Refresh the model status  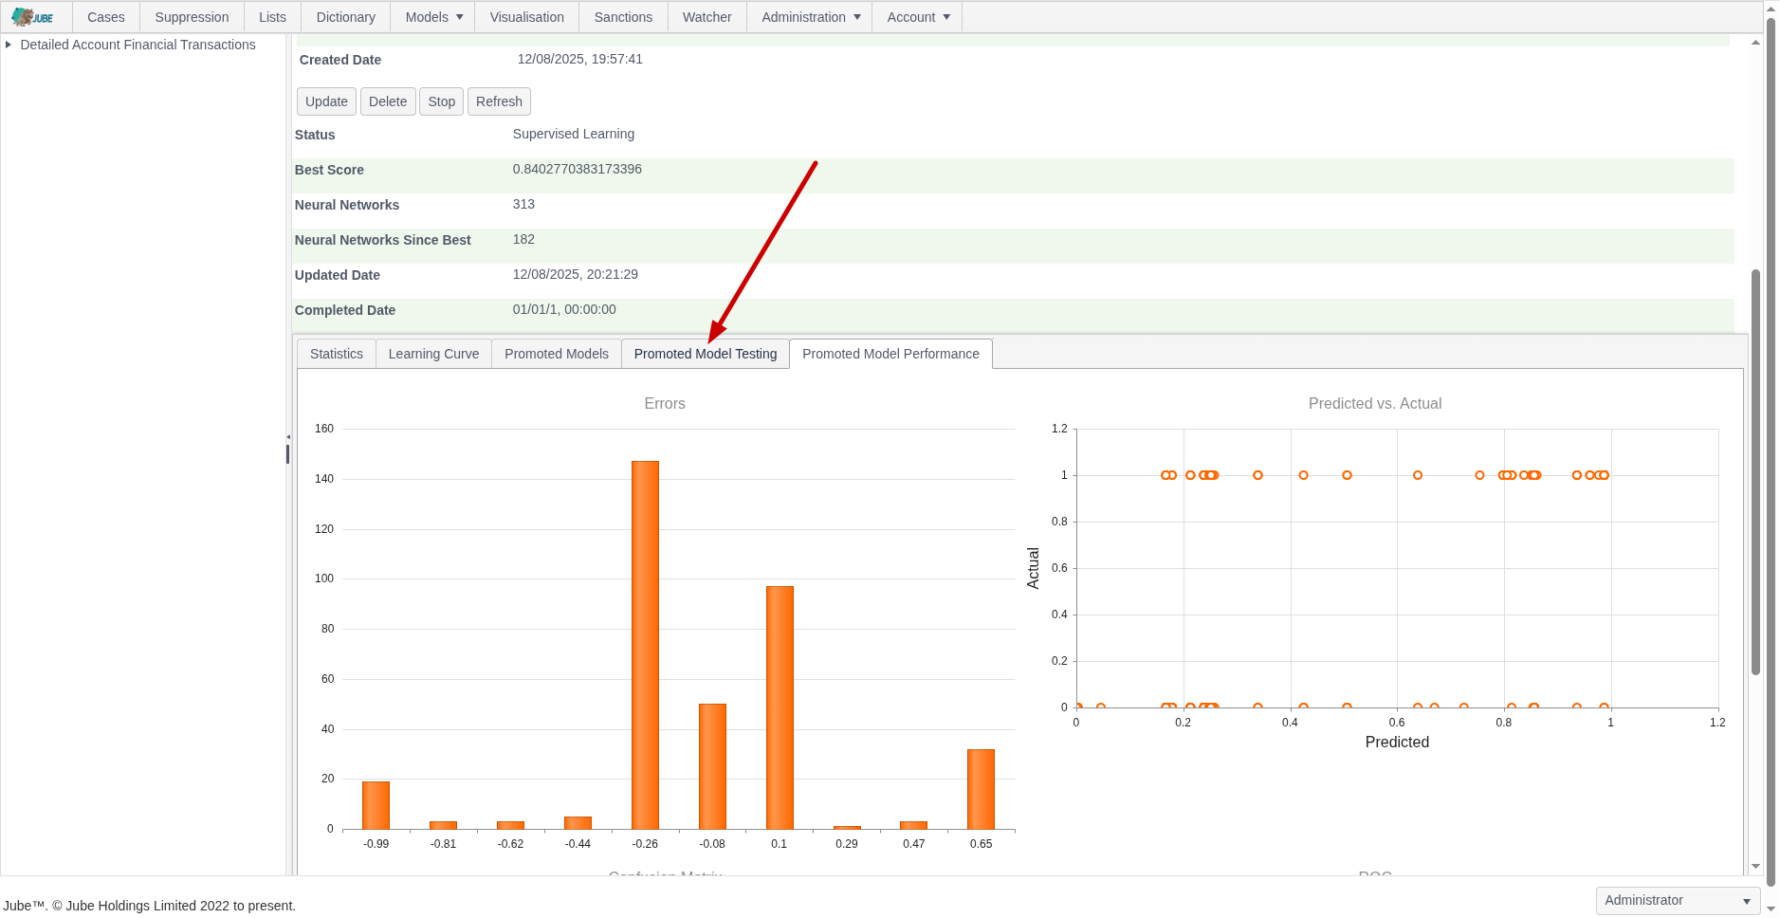[x=499, y=101]
